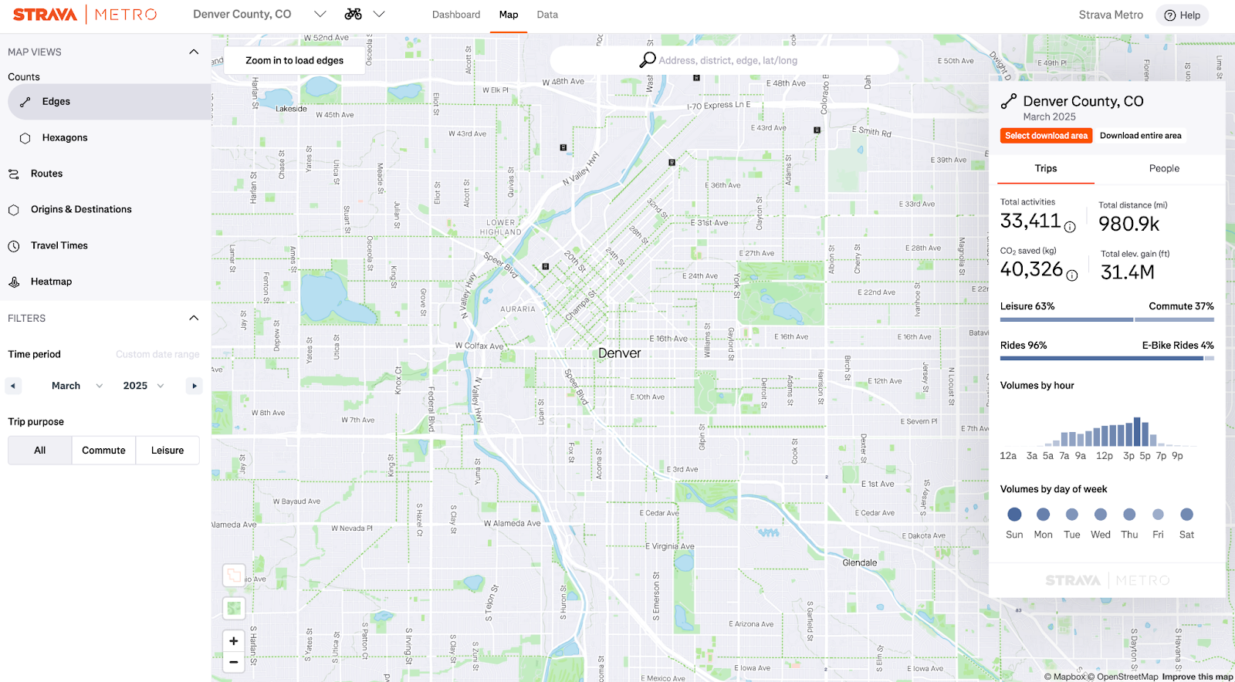Click the Denver city label on map
Image resolution: width=1235 pixels, height=682 pixels.
(x=620, y=353)
